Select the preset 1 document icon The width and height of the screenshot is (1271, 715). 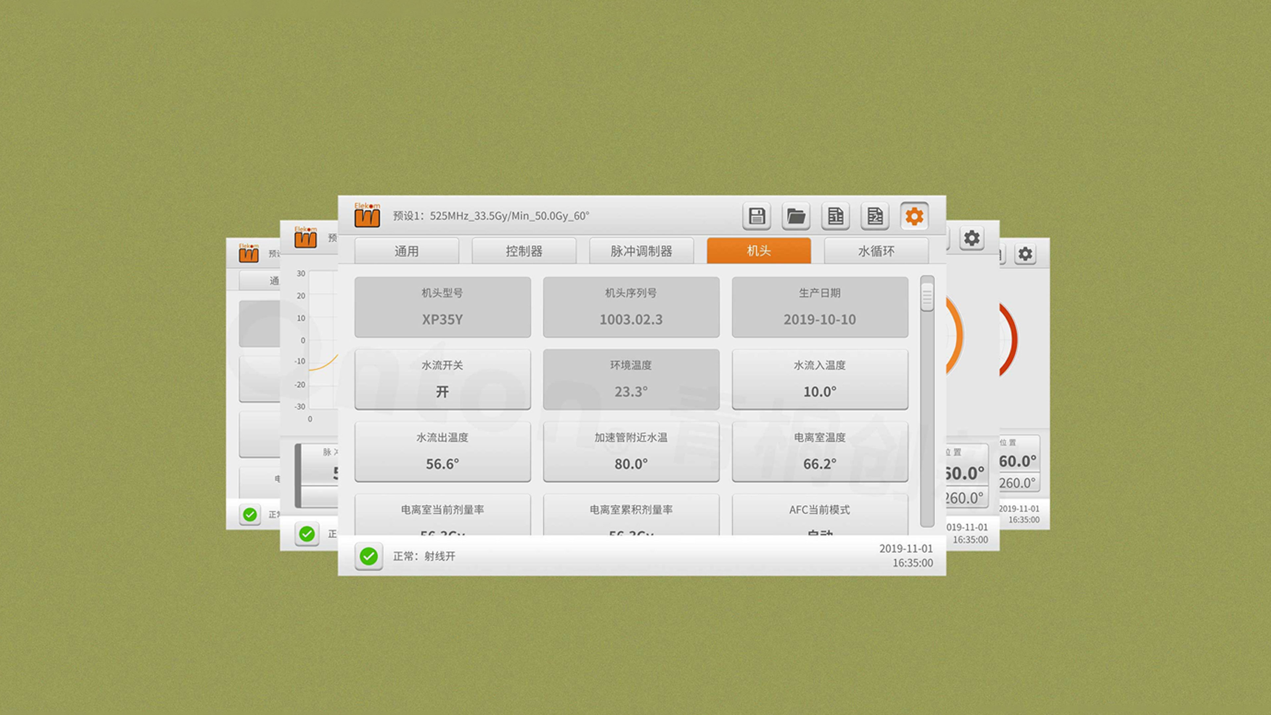(835, 216)
